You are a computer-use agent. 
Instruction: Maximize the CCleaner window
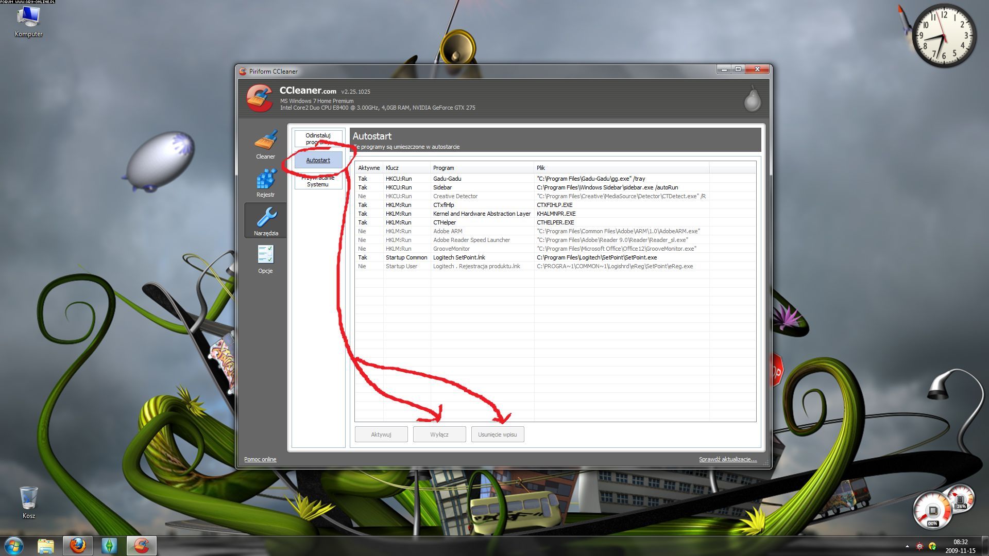pos(738,69)
